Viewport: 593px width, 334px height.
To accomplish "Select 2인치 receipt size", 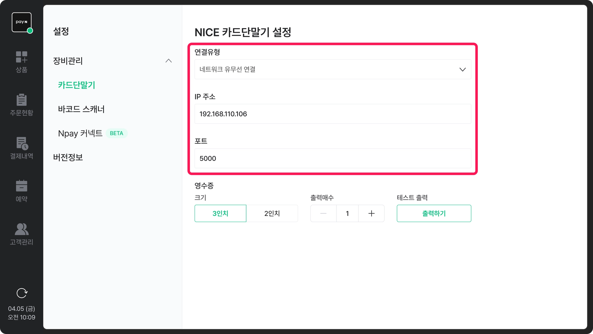I will point(272,213).
